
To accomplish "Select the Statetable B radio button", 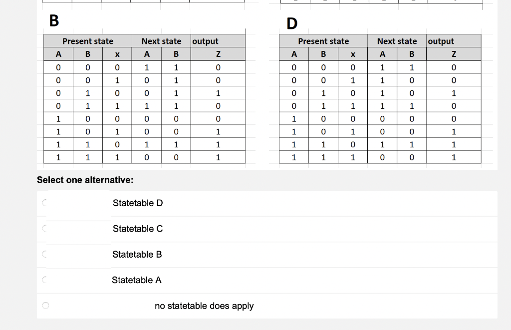I will coord(44,254).
